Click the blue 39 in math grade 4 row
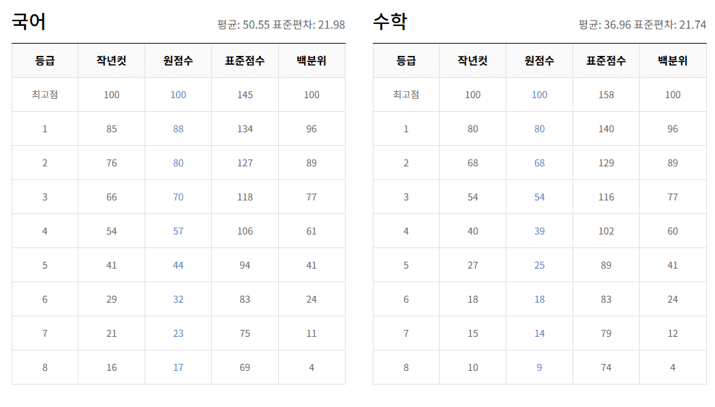 (539, 230)
